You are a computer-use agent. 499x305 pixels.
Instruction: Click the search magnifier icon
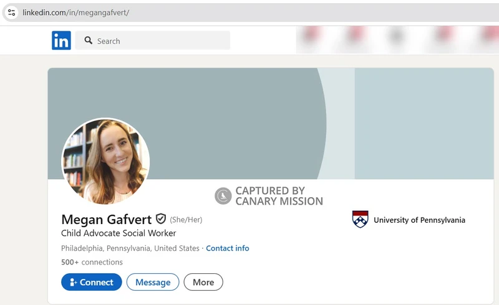tap(88, 41)
